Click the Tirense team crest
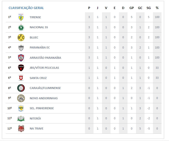 (x=21, y=17)
